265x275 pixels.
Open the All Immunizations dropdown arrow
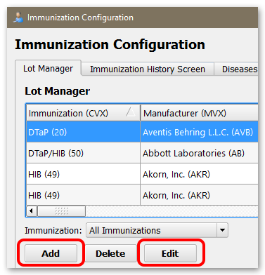coord(222,230)
